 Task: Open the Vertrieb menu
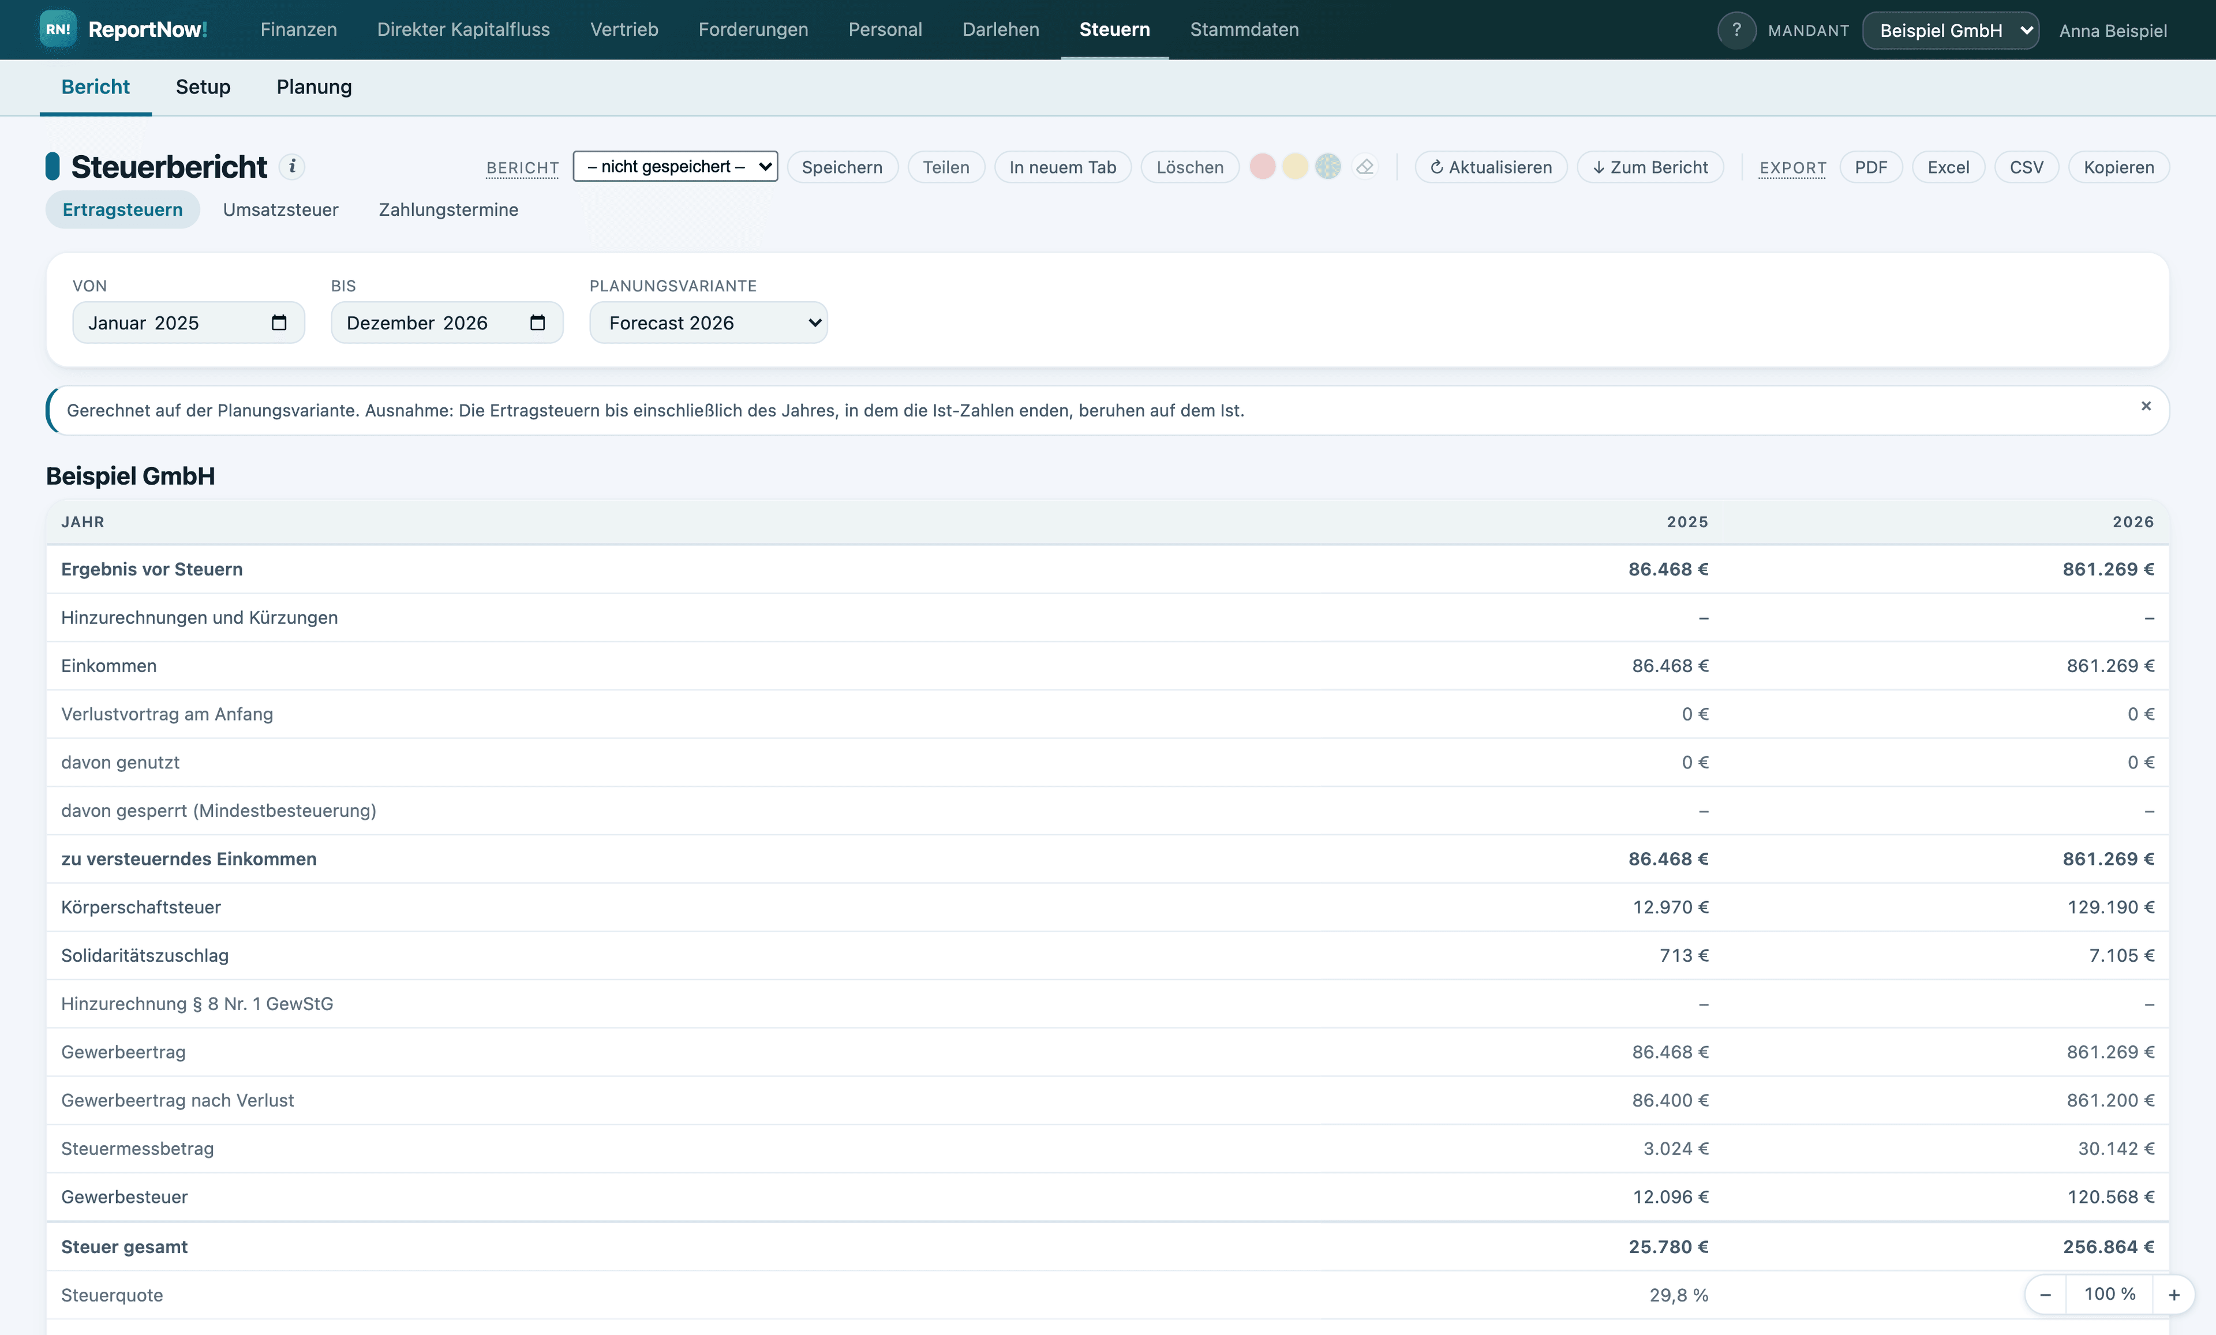[x=624, y=29]
